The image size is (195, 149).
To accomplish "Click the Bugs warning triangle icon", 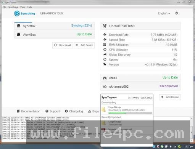I will [90, 111].
